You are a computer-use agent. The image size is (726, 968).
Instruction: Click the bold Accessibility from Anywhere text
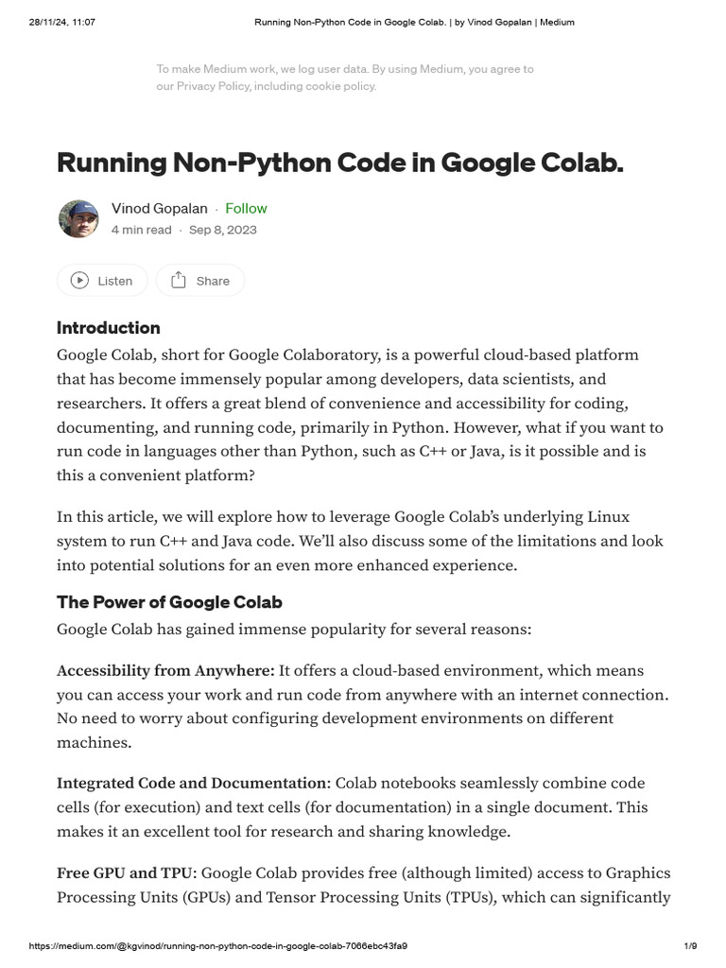point(165,670)
